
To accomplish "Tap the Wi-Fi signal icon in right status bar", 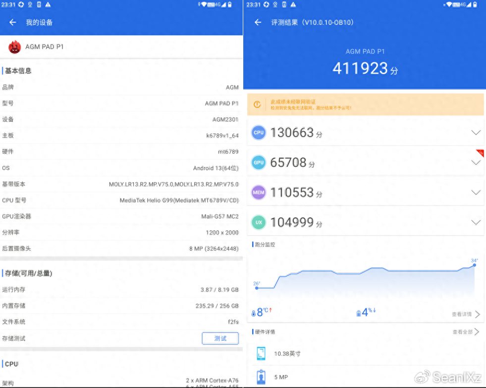I will click(x=449, y=4).
